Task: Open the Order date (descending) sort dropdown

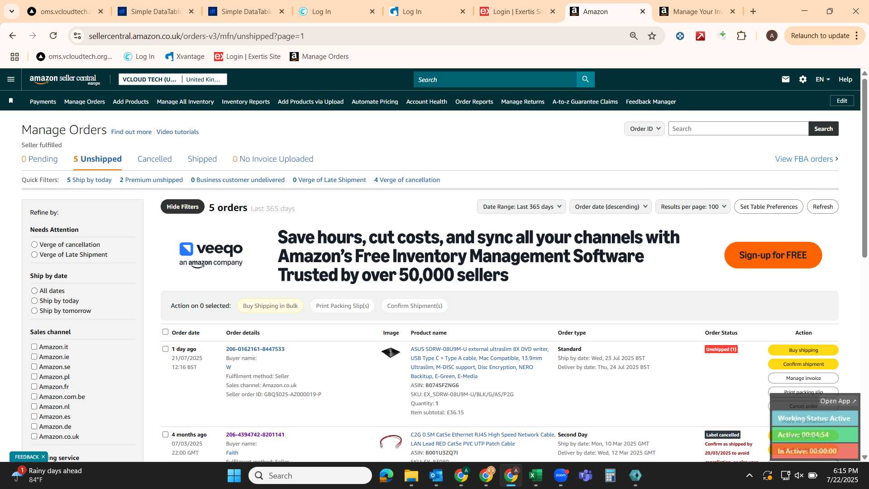Action: coord(611,206)
